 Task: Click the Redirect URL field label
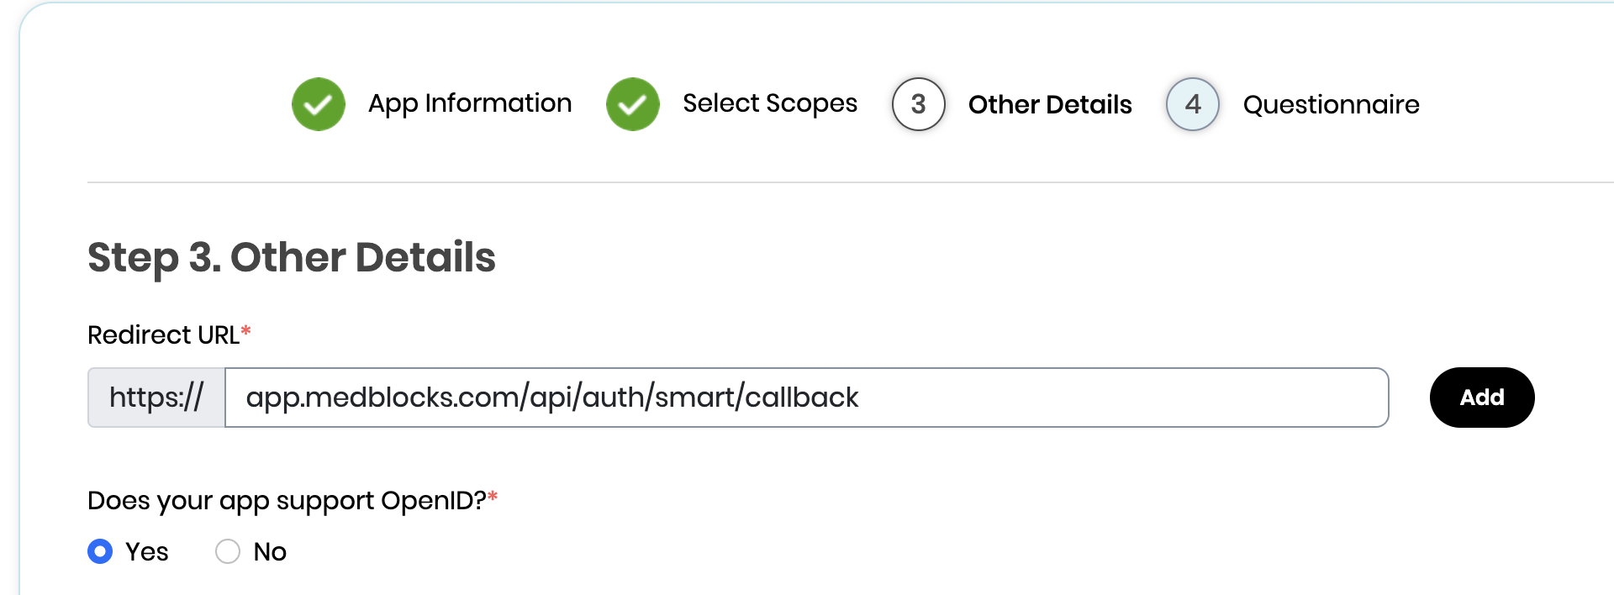coord(163,334)
